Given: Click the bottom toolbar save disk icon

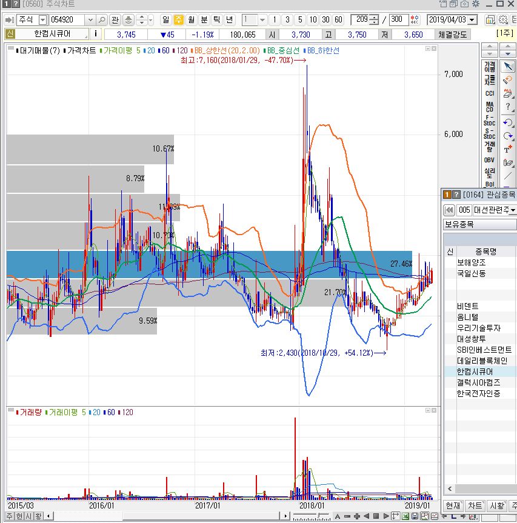Looking at the screenshot, I should 415,516.
